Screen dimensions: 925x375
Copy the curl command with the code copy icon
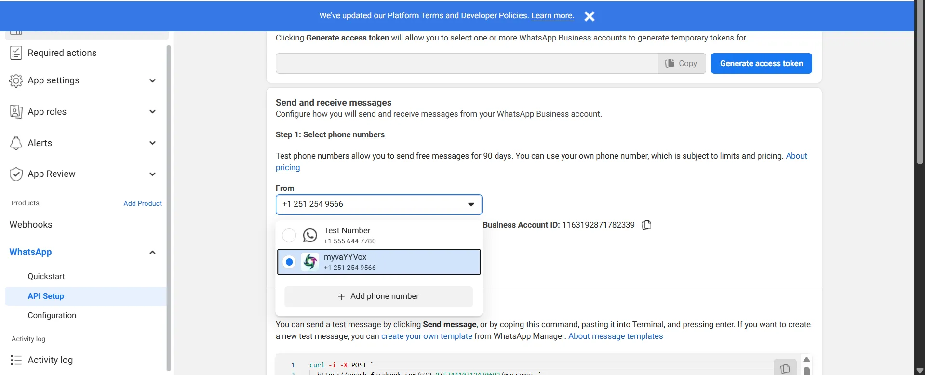click(785, 368)
